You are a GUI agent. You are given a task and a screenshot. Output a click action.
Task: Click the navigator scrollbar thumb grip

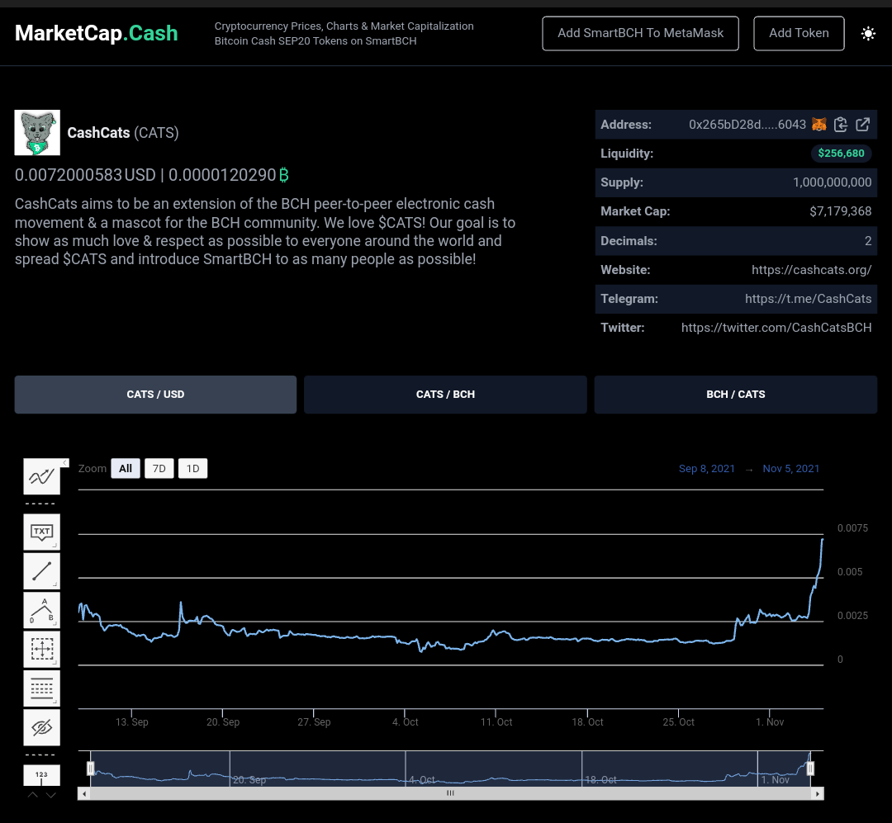451,793
